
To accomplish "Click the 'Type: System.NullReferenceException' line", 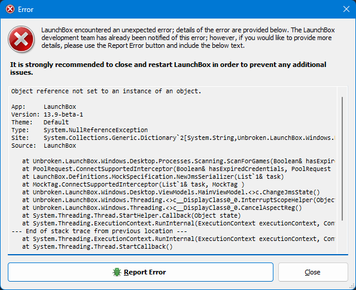I will tap(80, 130).
